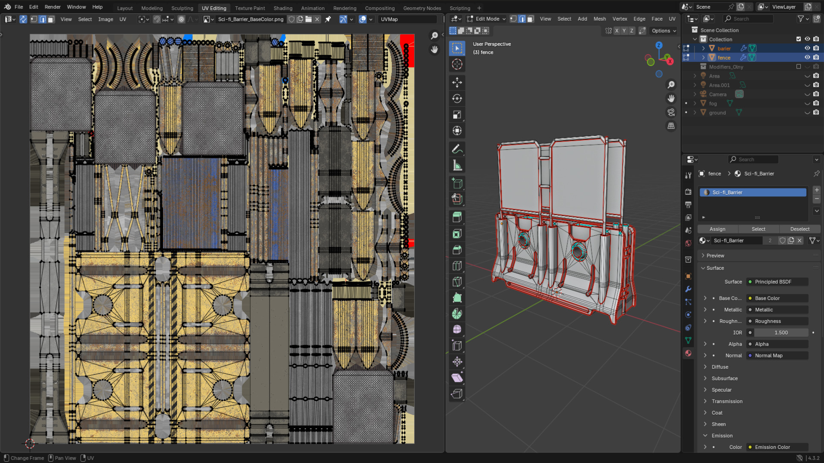
Task: Switch to the Shading workspace tab
Action: click(283, 8)
